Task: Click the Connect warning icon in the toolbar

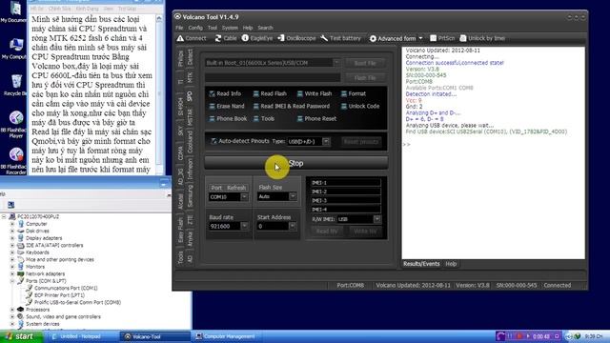Action: (x=180, y=38)
